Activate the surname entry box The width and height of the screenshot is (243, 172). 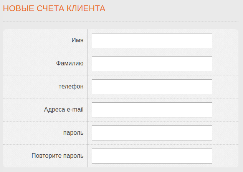click(x=152, y=63)
